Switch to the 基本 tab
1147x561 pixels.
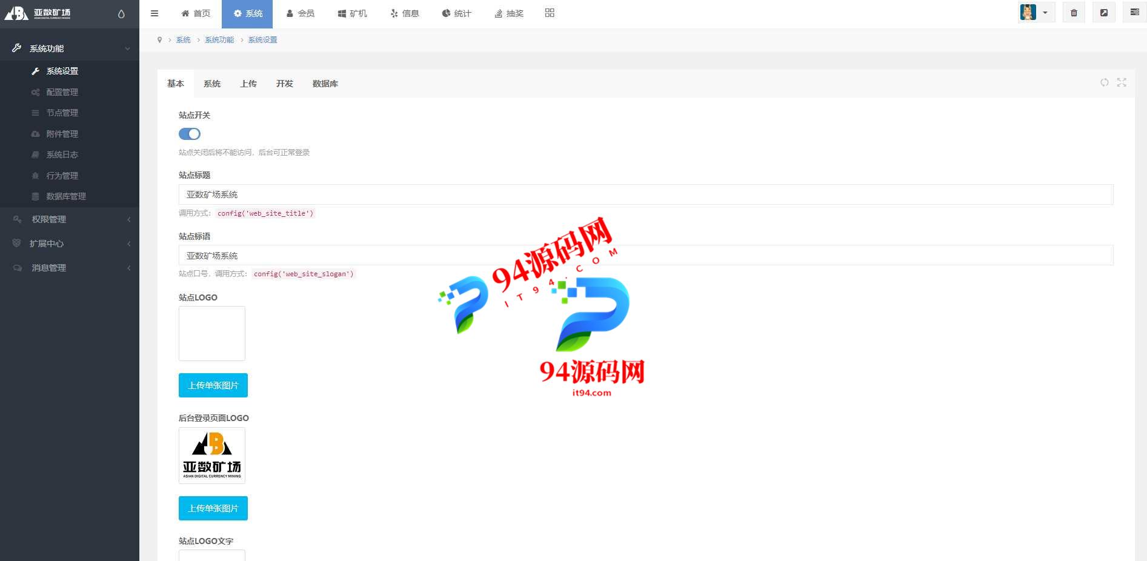tap(176, 84)
